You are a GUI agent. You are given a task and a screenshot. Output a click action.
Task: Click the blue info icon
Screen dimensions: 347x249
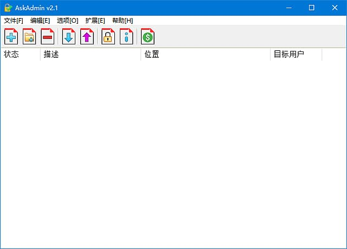tap(126, 37)
